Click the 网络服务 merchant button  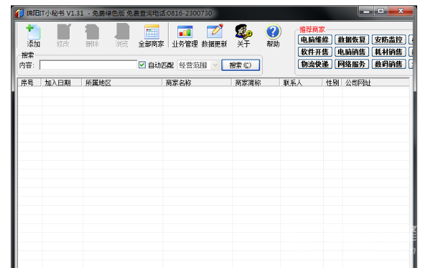point(351,64)
